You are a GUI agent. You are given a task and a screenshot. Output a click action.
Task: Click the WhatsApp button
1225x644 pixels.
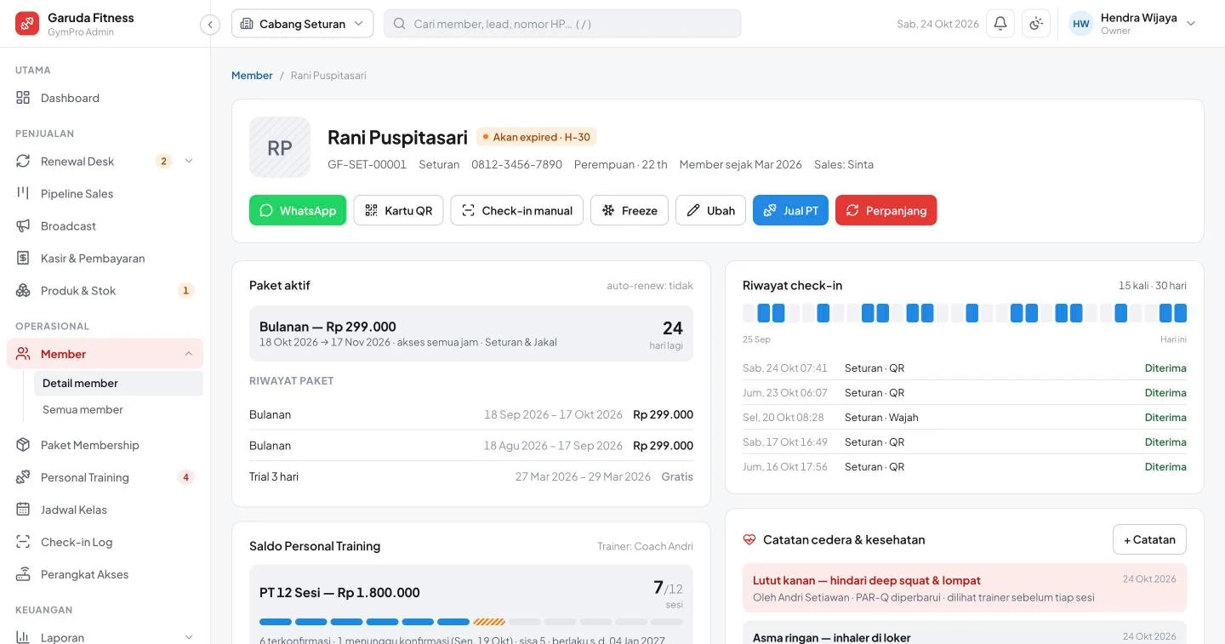point(298,210)
